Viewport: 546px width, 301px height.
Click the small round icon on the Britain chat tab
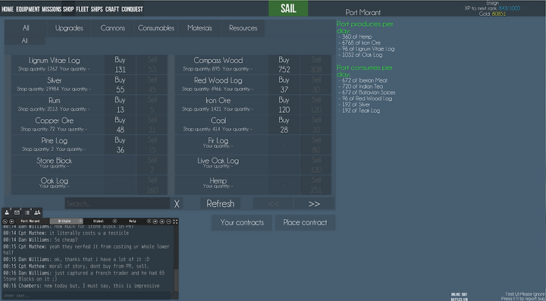tap(81, 221)
